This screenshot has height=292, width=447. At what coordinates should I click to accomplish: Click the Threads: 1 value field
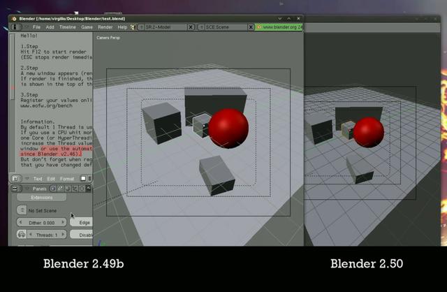(47, 235)
